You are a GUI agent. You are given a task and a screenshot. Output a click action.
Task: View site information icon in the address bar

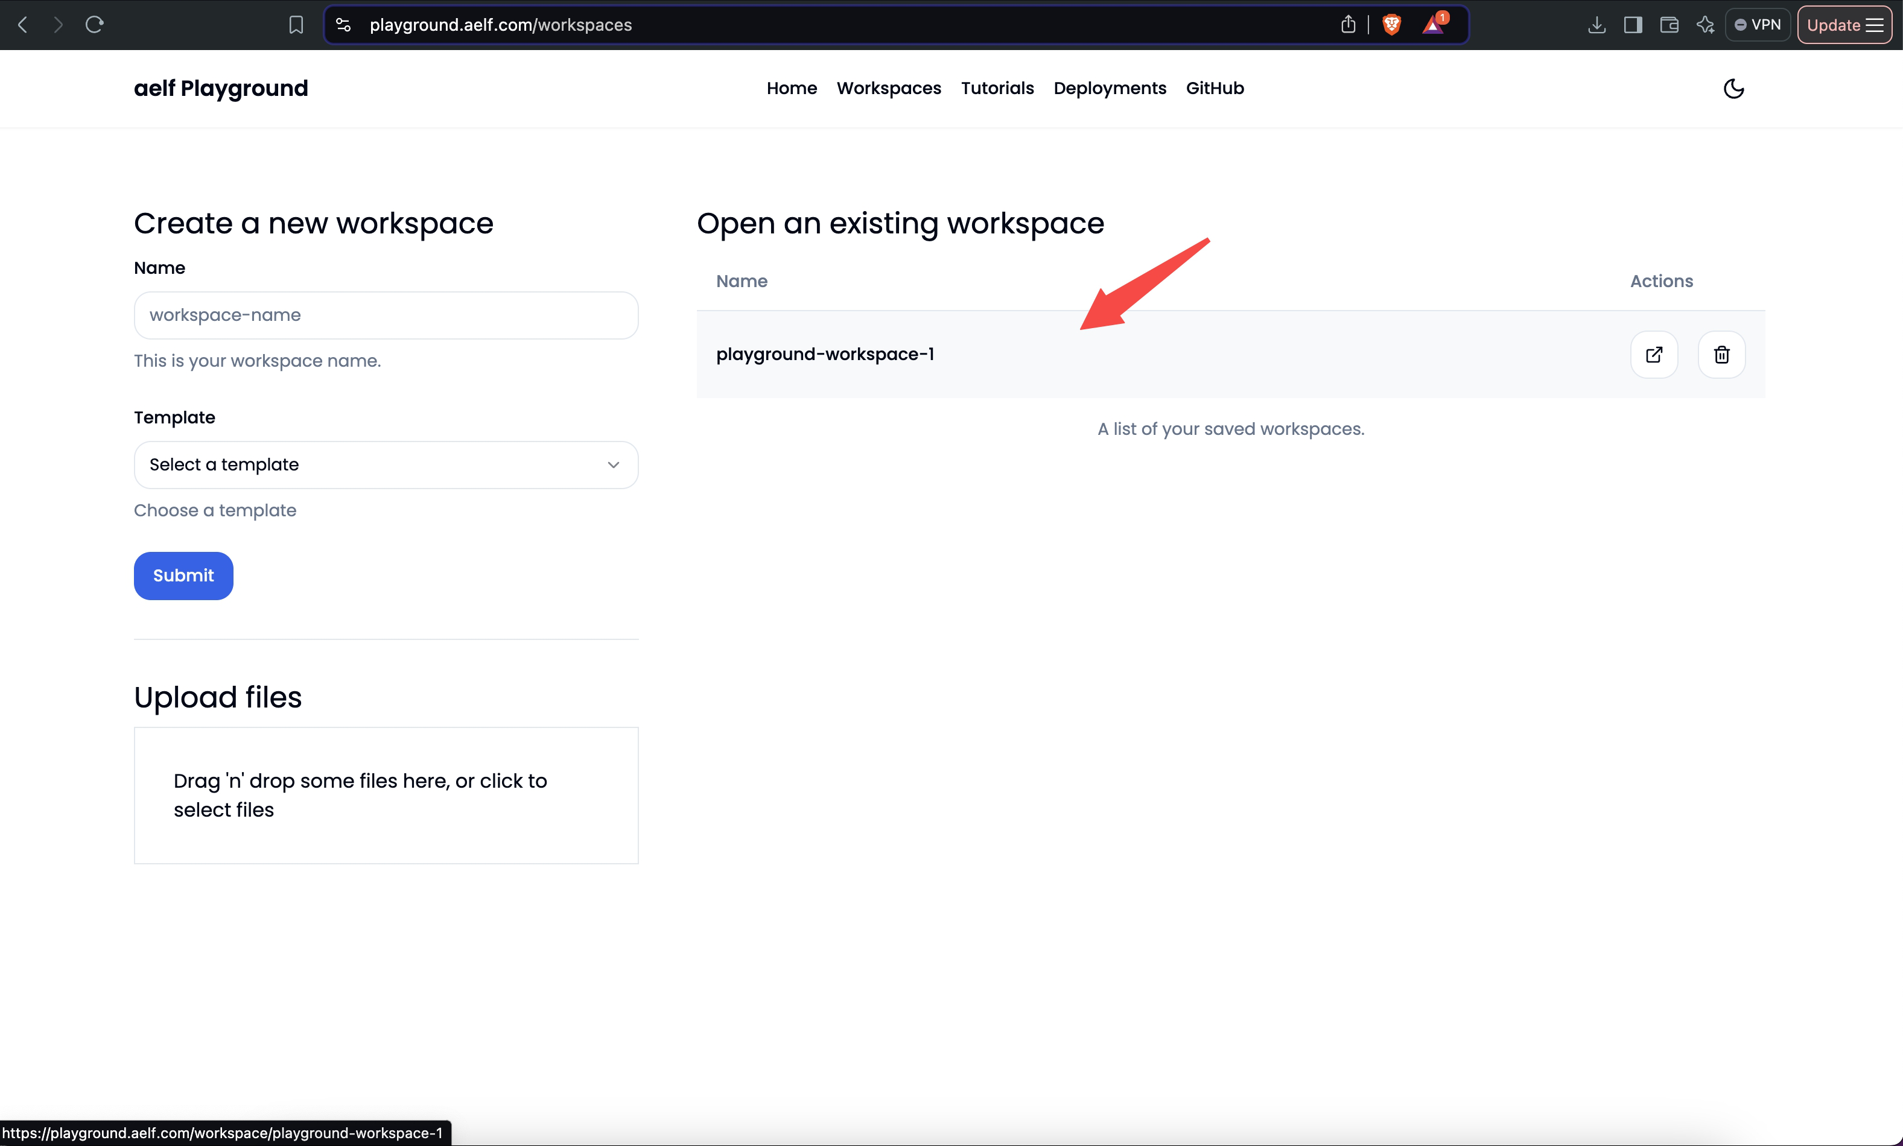[344, 25]
